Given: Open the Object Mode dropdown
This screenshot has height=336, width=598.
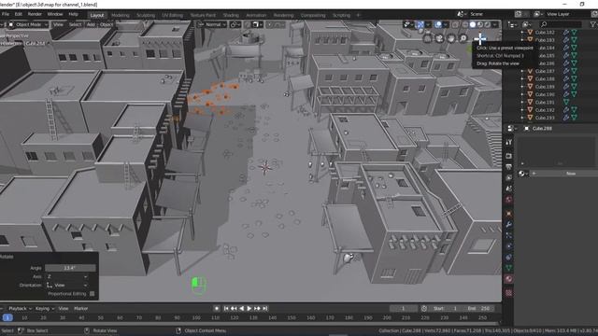Looking at the screenshot, I should click(28, 24).
